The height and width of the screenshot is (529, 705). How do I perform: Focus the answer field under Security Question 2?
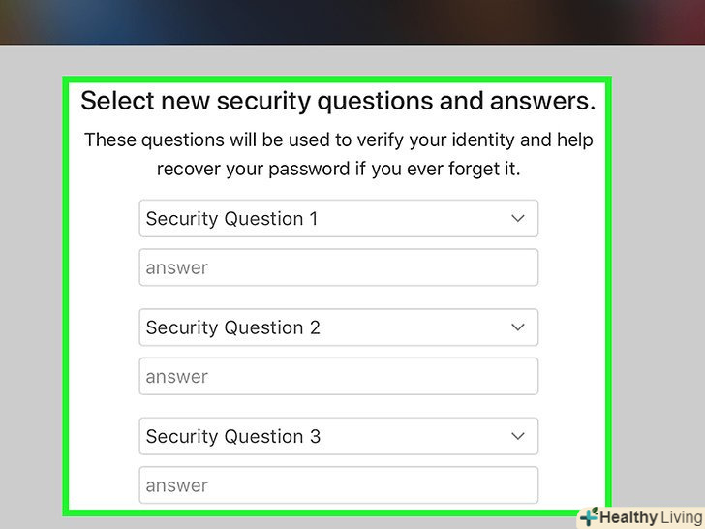click(x=338, y=376)
